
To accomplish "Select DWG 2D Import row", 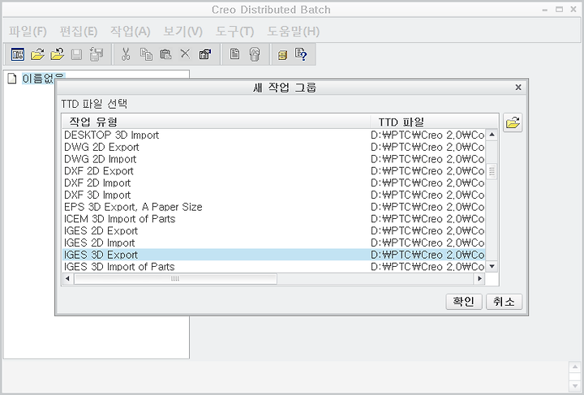I will pos(274,159).
